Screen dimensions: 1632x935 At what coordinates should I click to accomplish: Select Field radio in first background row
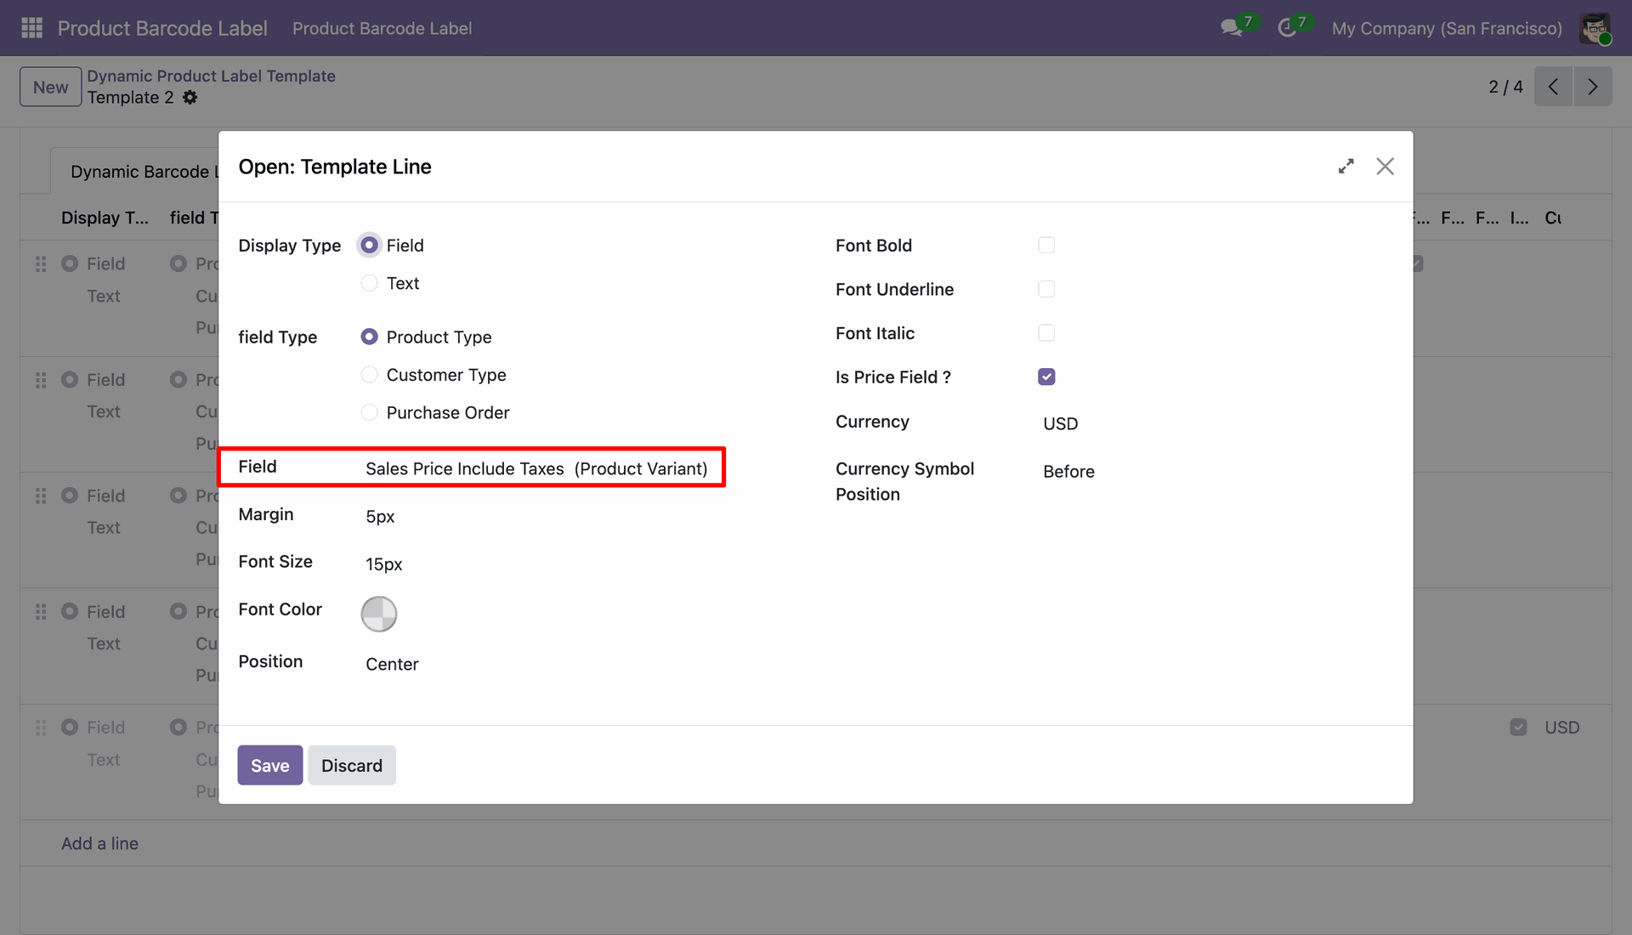[x=70, y=264]
